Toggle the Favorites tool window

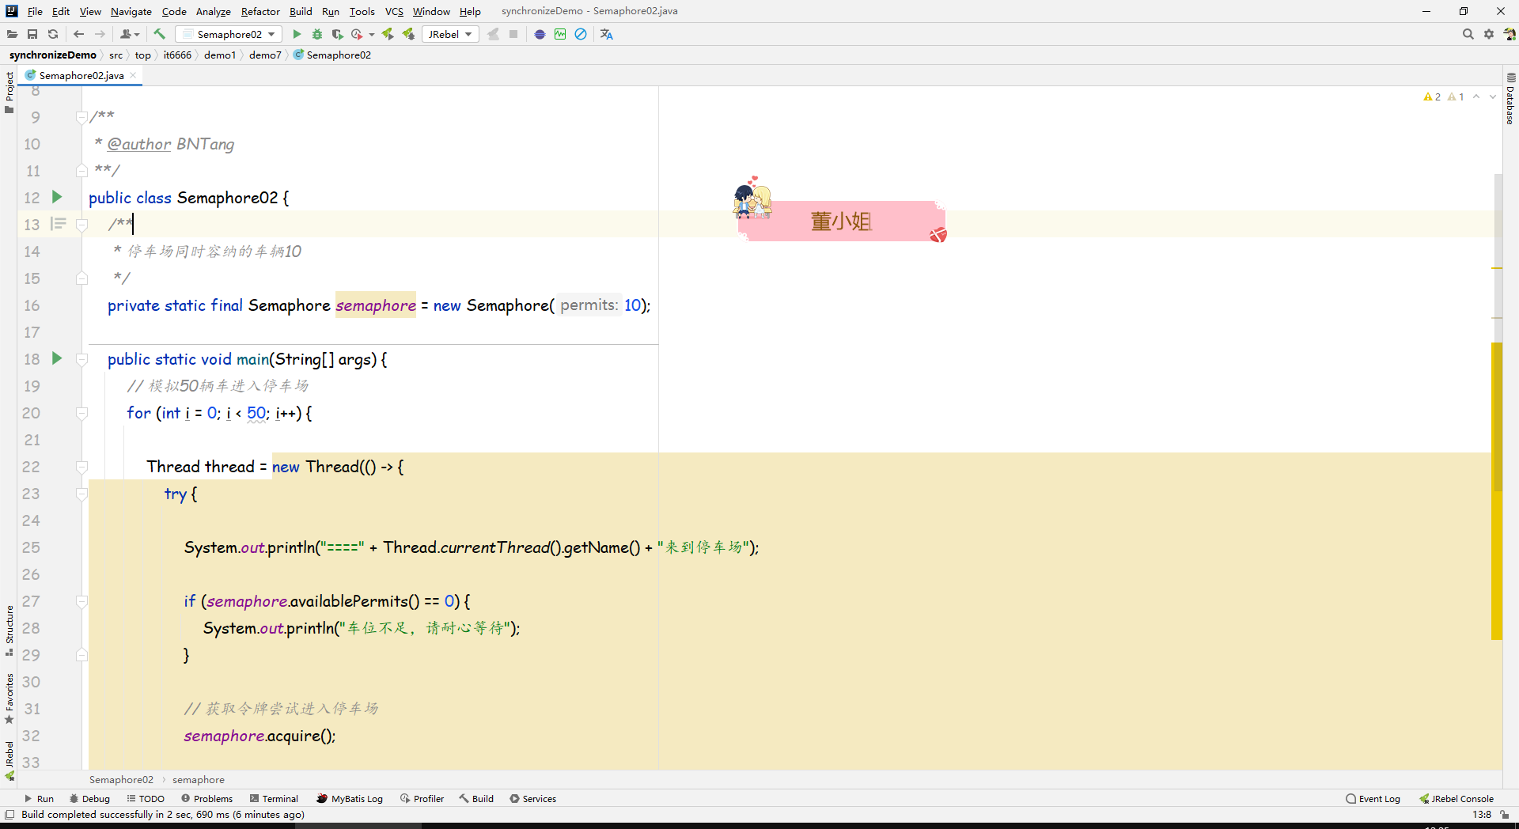click(x=9, y=698)
